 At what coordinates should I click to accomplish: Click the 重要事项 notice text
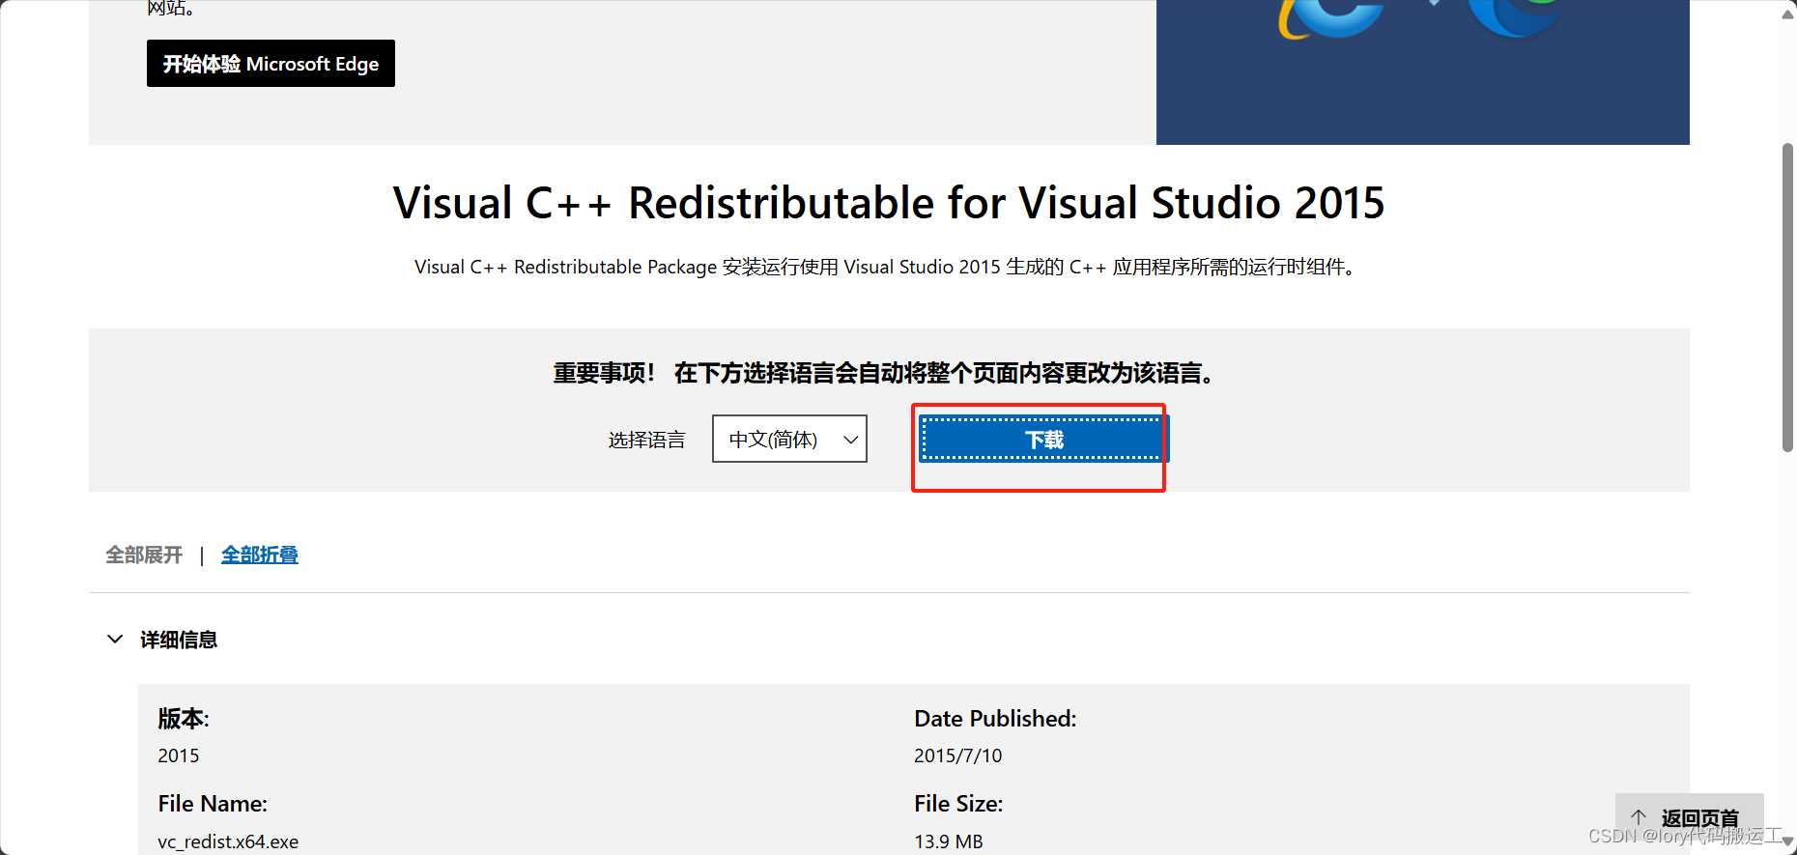coord(883,373)
